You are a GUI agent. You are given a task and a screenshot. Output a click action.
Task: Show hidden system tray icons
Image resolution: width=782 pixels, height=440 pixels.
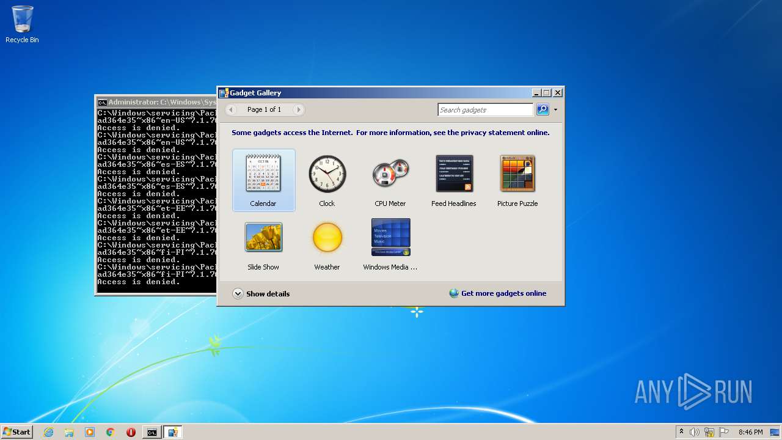tap(681, 432)
